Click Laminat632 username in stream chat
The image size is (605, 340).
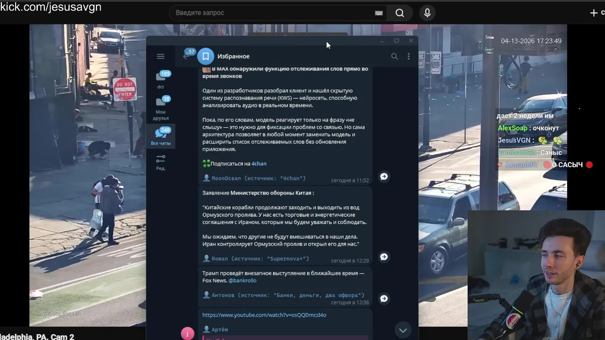pyautogui.click(x=516, y=153)
